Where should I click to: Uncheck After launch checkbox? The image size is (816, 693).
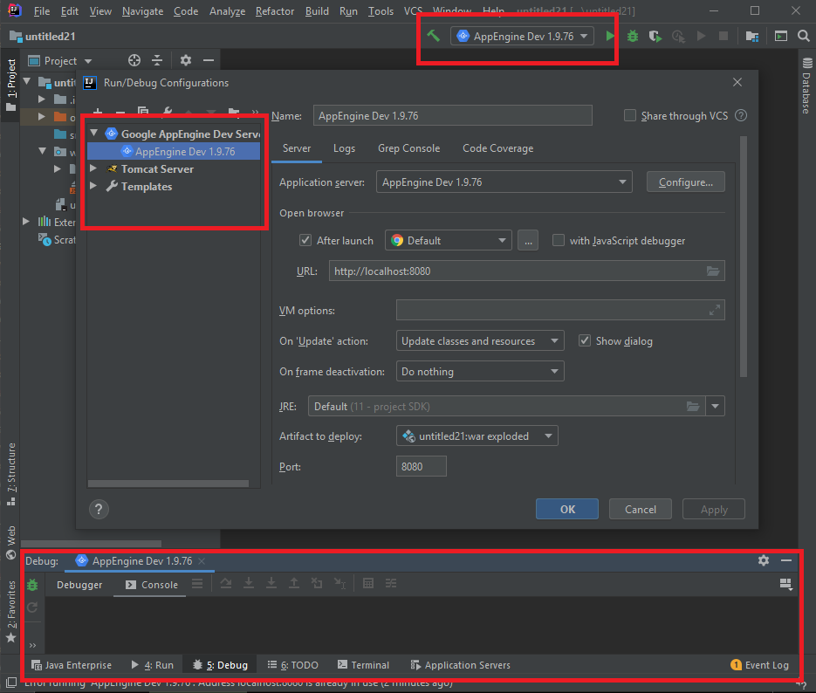pyautogui.click(x=305, y=240)
